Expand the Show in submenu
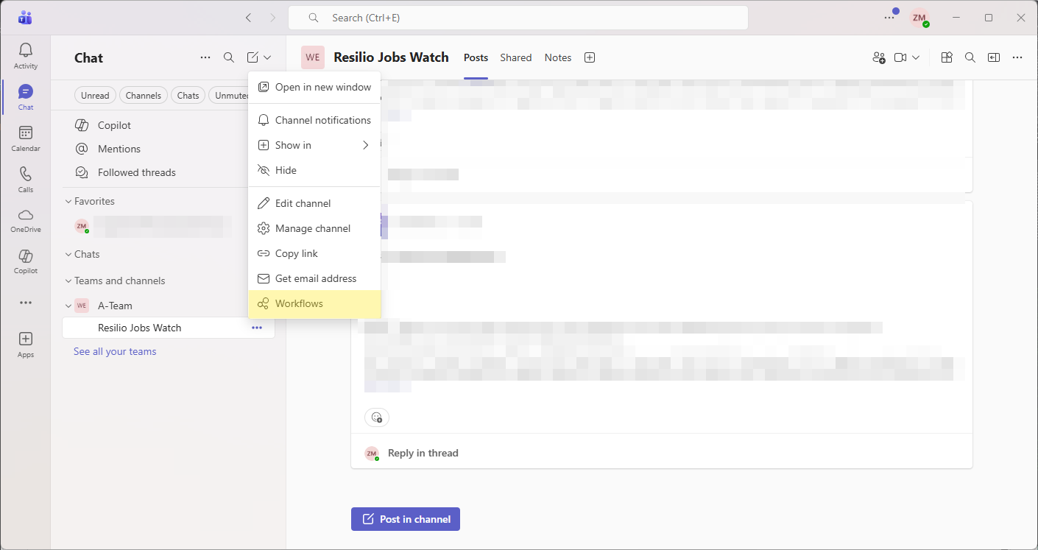Screen dimensions: 1038x550 (x=314, y=145)
